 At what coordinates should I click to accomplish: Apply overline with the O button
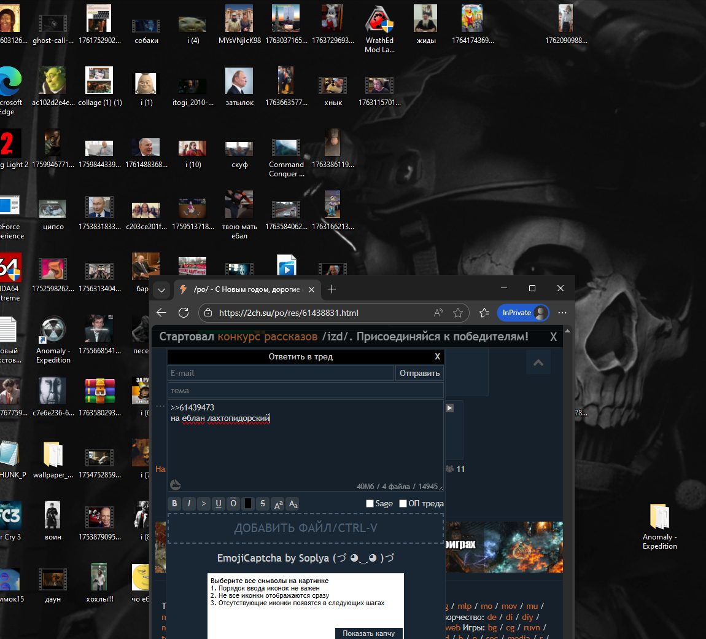233,503
